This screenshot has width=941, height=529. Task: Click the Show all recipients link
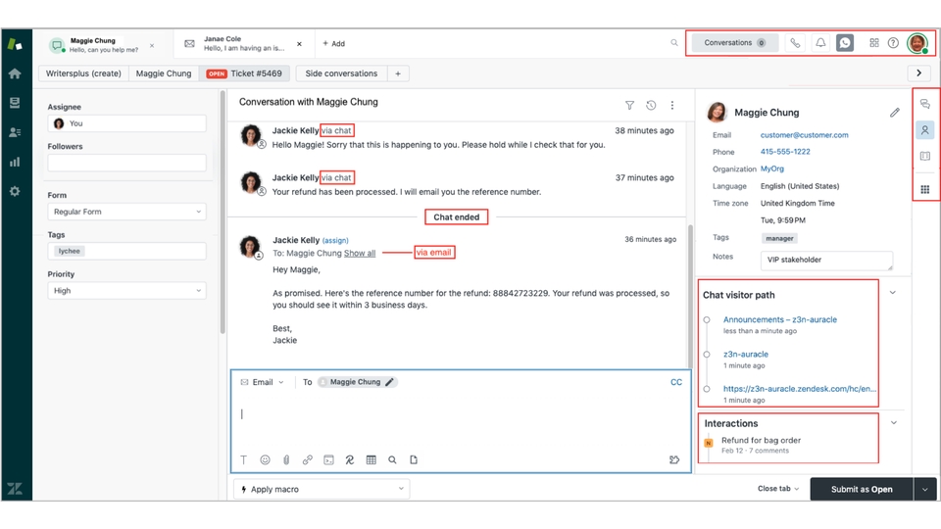click(x=360, y=253)
